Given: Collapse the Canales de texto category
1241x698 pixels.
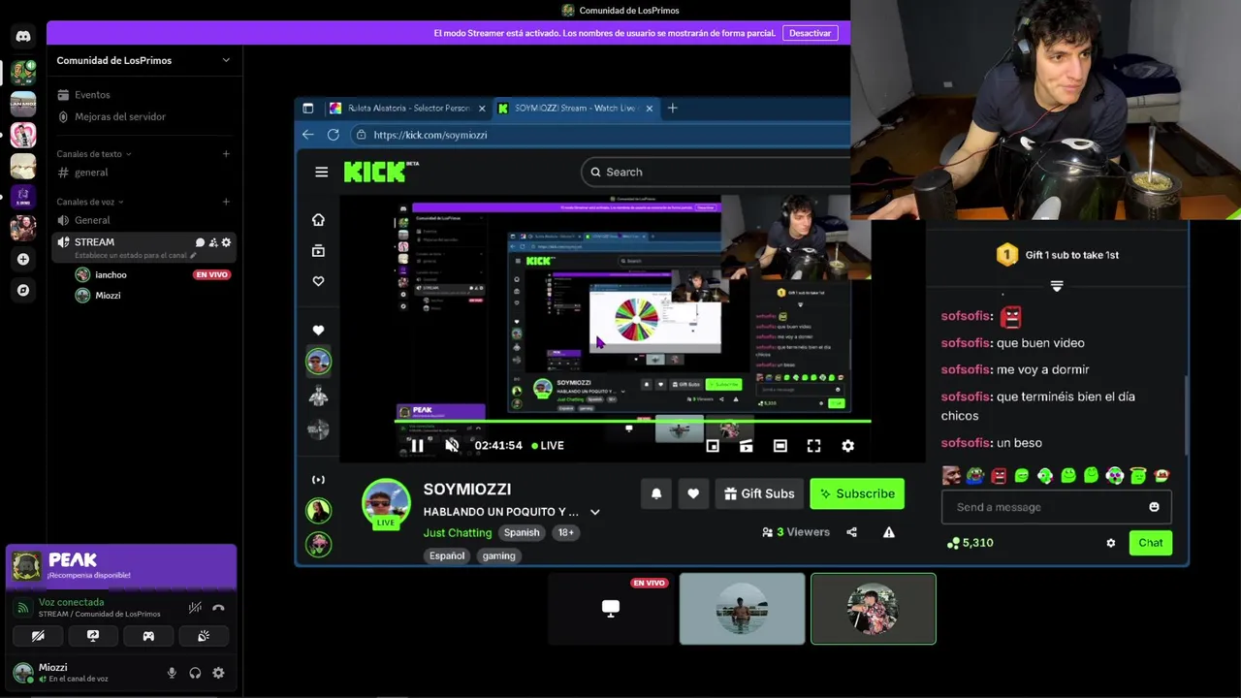Looking at the screenshot, I should tap(93, 153).
